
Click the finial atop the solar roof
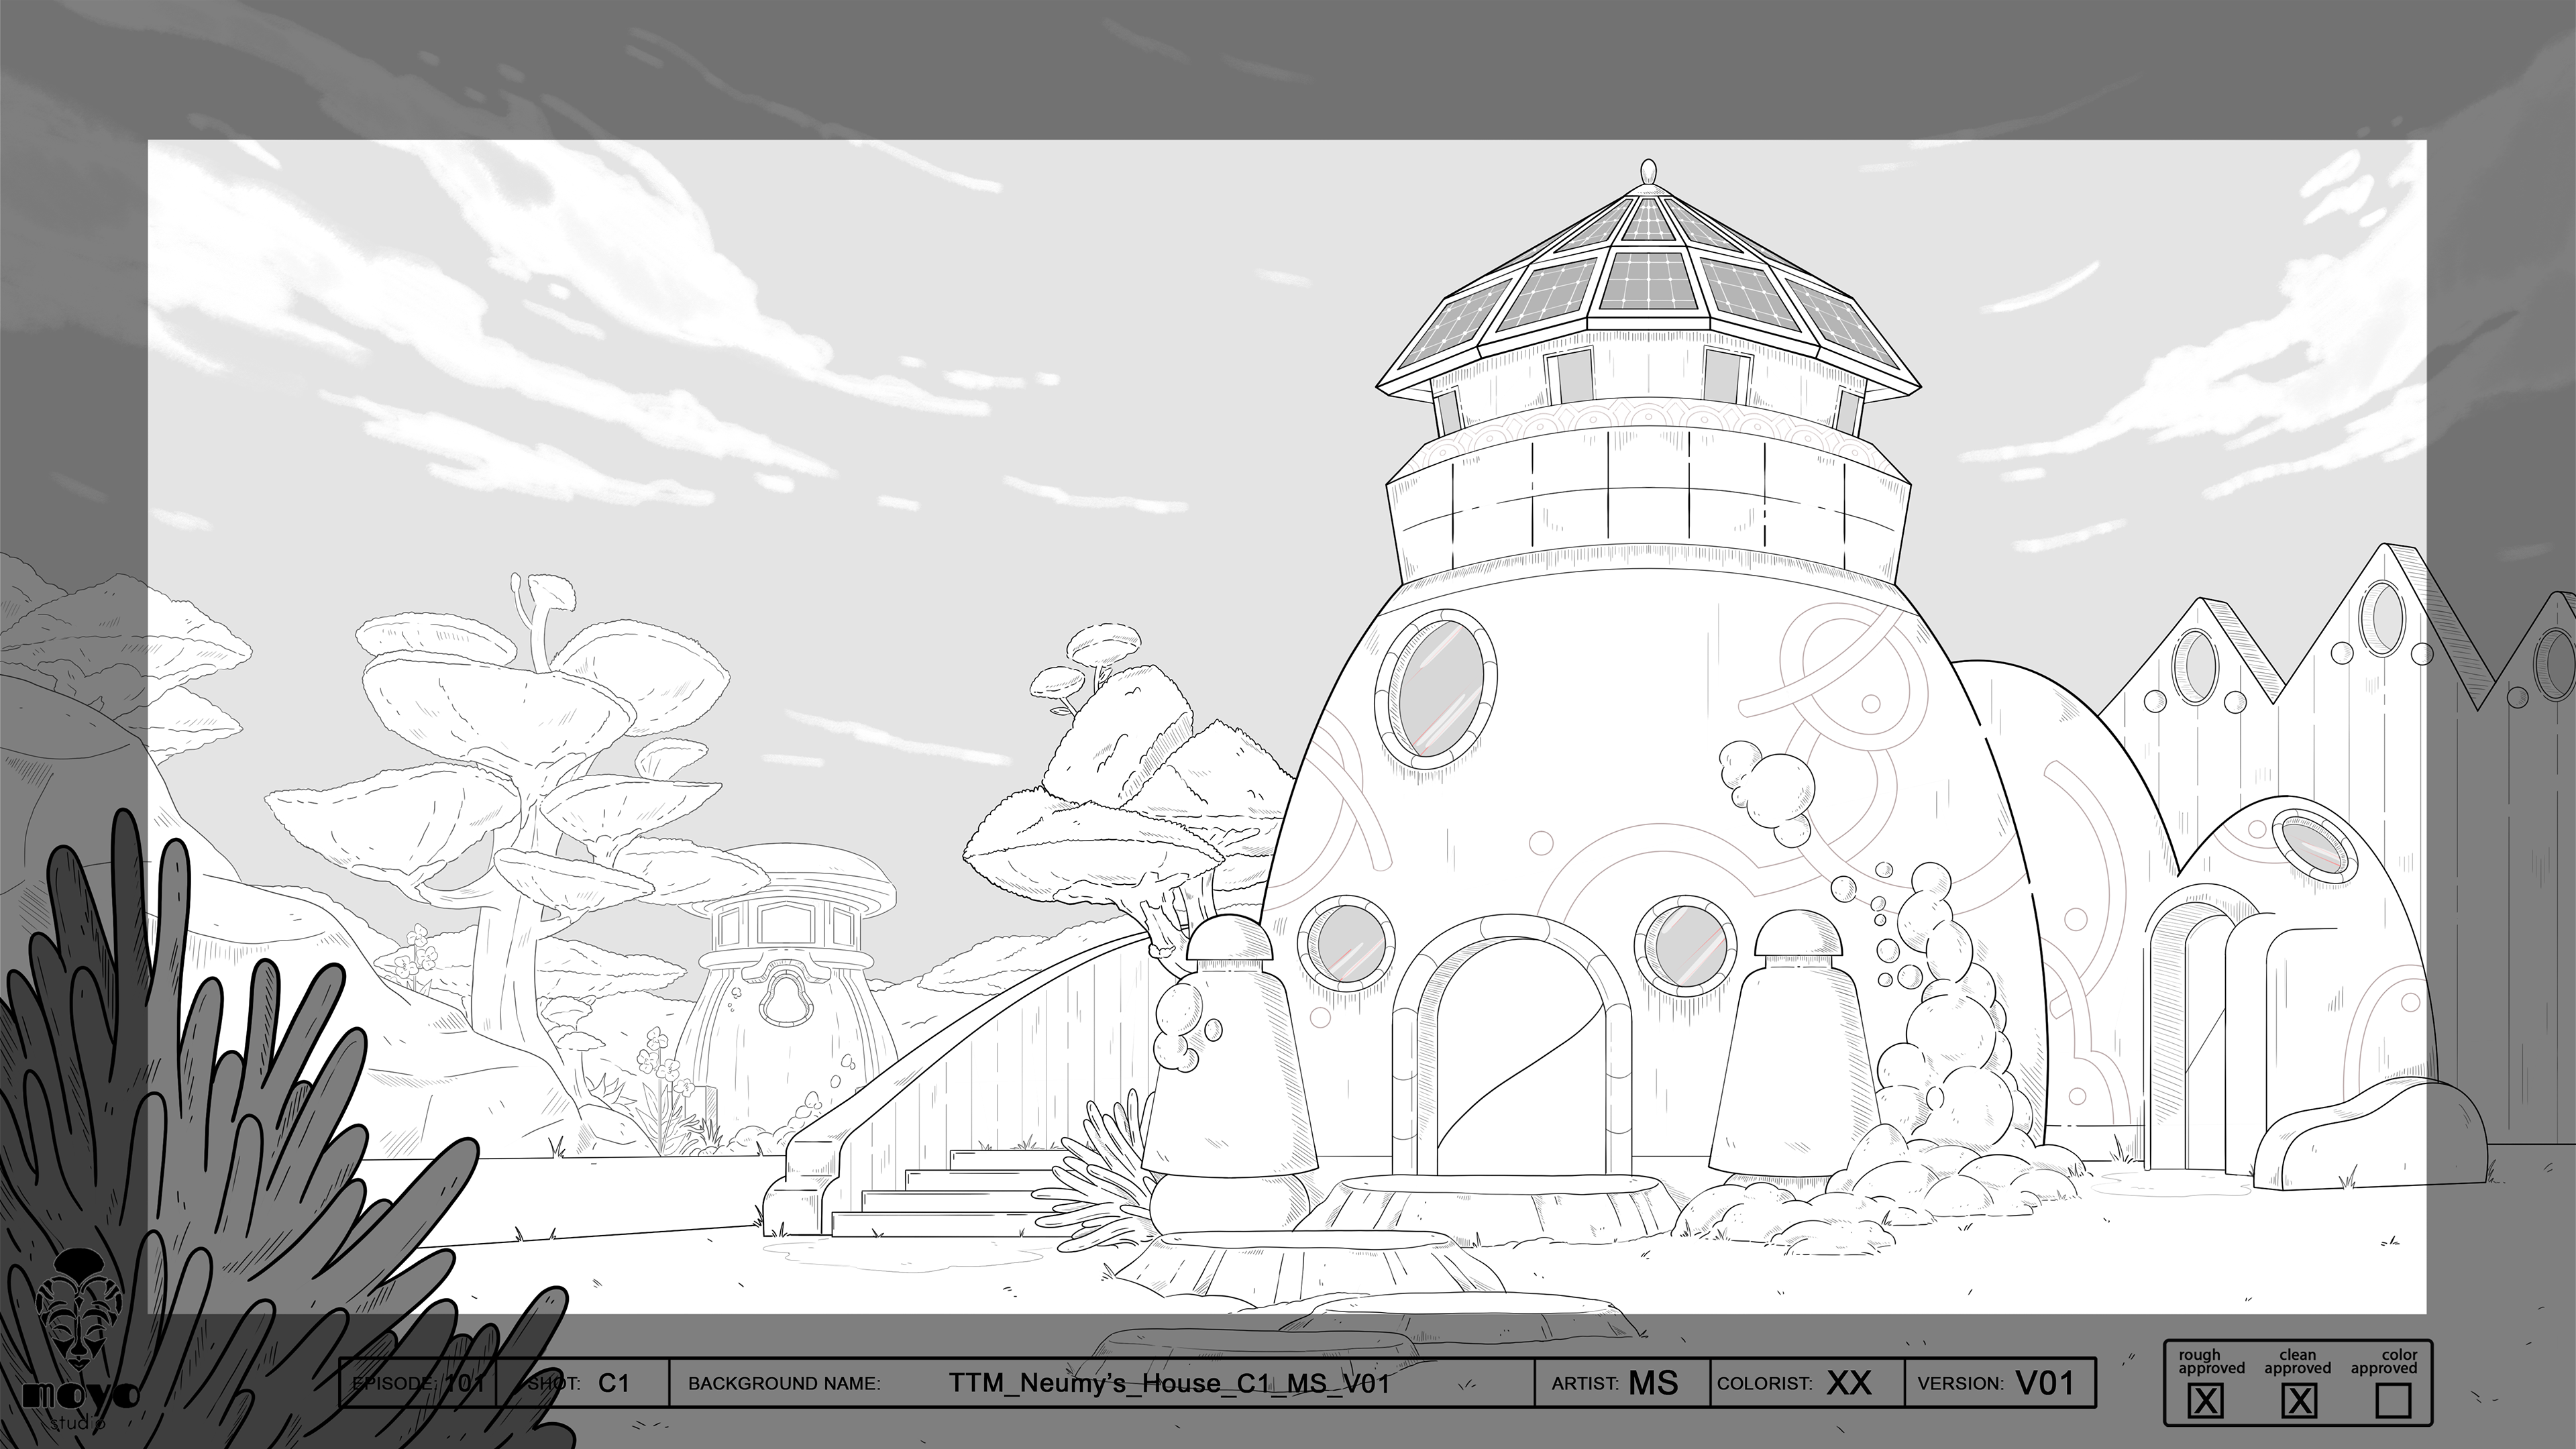(x=1648, y=171)
